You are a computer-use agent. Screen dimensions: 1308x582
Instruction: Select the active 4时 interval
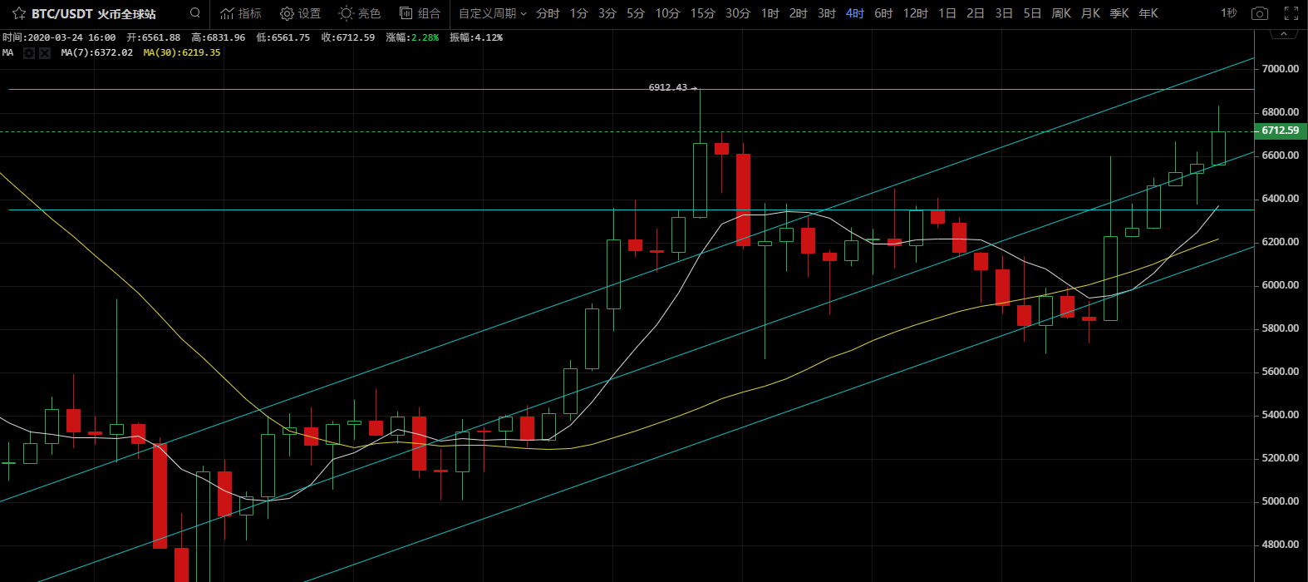(x=855, y=13)
